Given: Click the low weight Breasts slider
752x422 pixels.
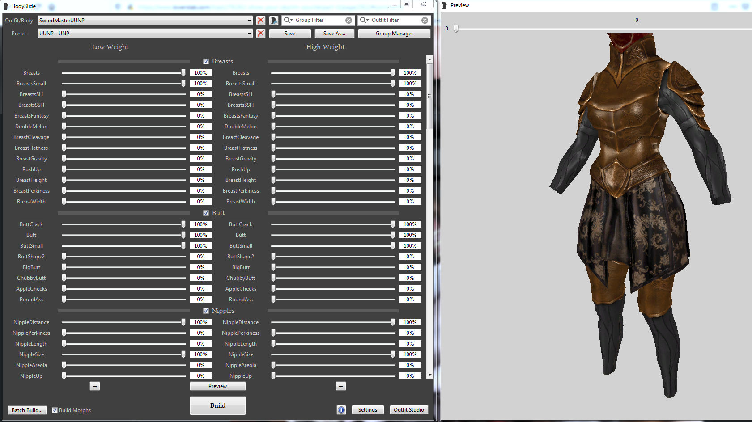Looking at the screenshot, I should click(x=124, y=73).
